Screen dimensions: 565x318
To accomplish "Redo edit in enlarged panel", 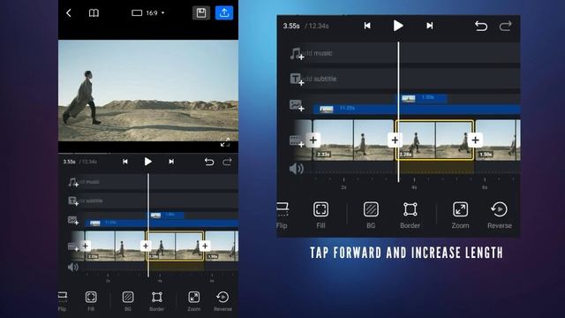I will click(x=505, y=26).
